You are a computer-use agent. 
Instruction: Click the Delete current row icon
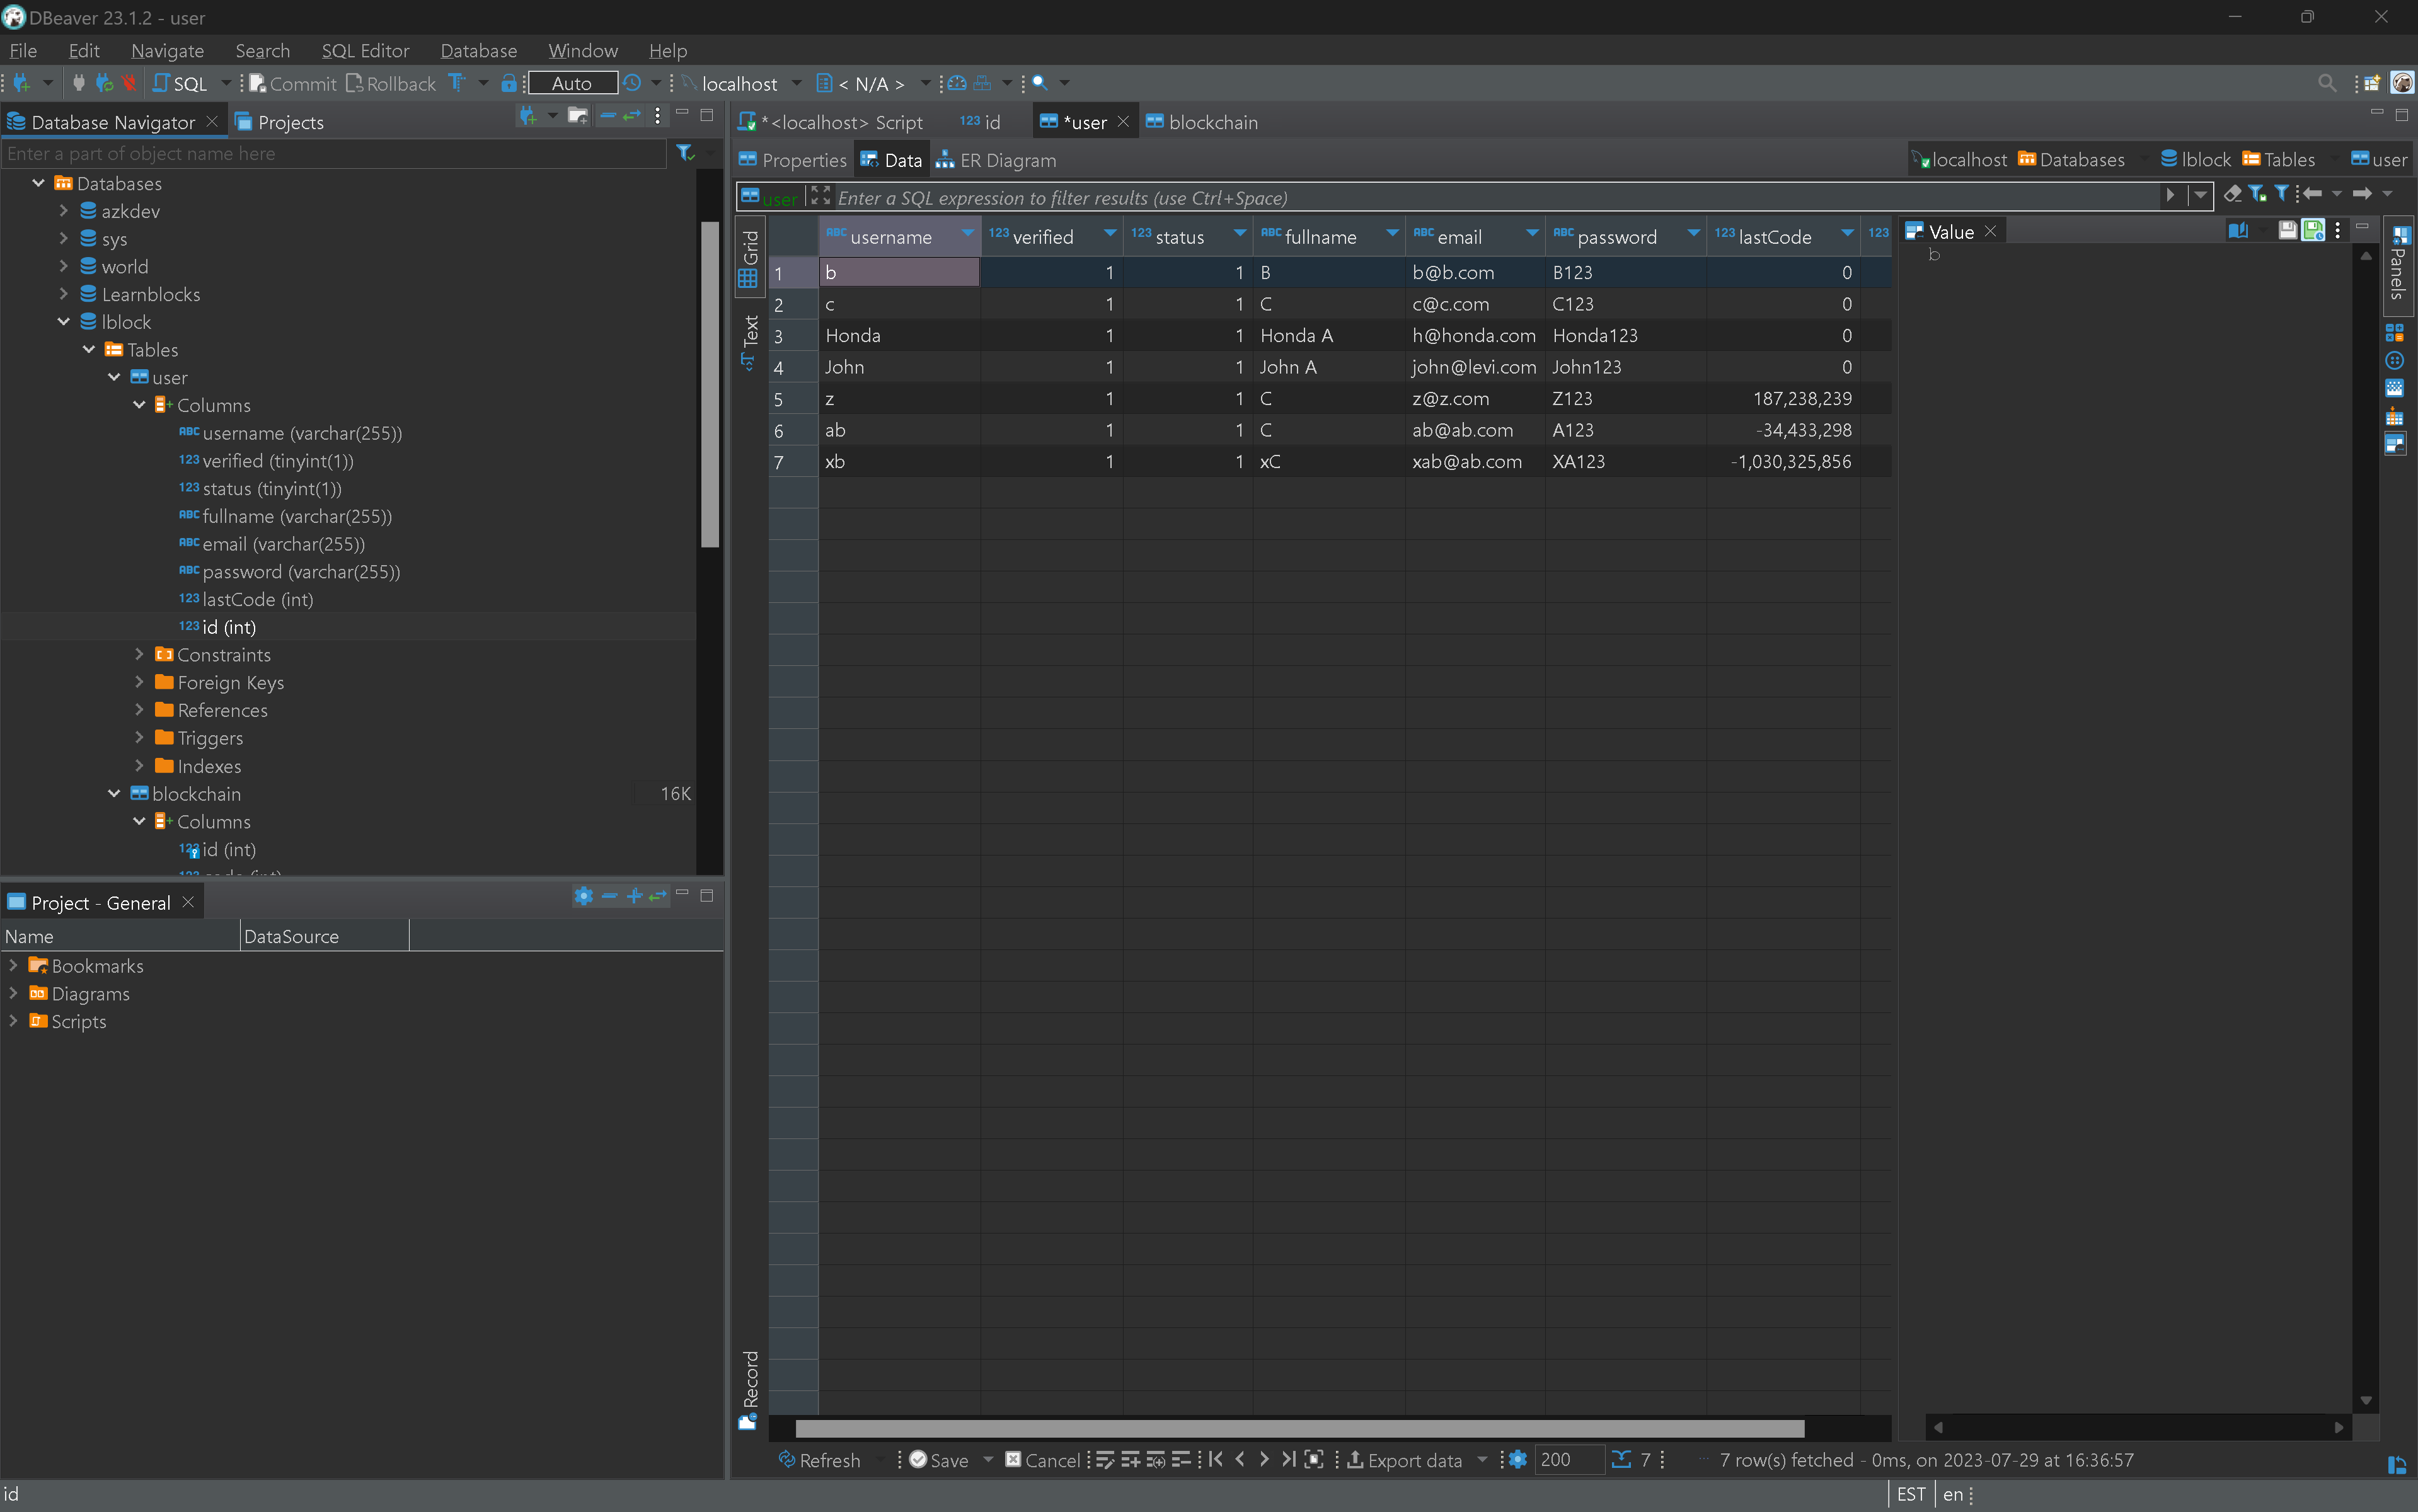coord(1180,1460)
